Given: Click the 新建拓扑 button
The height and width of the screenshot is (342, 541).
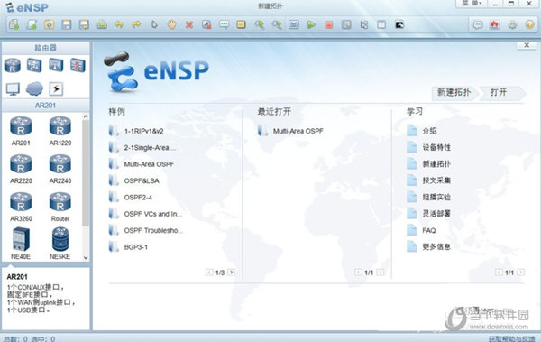Looking at the screenshot, I should tap(454, 93).
